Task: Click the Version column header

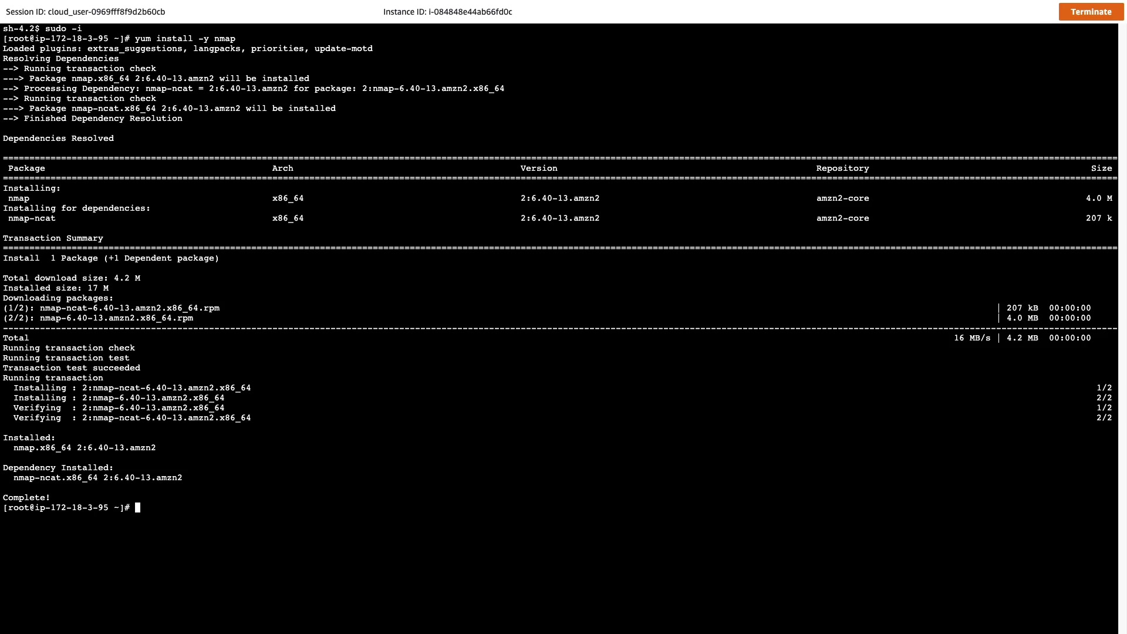Action: coord(538,168)
